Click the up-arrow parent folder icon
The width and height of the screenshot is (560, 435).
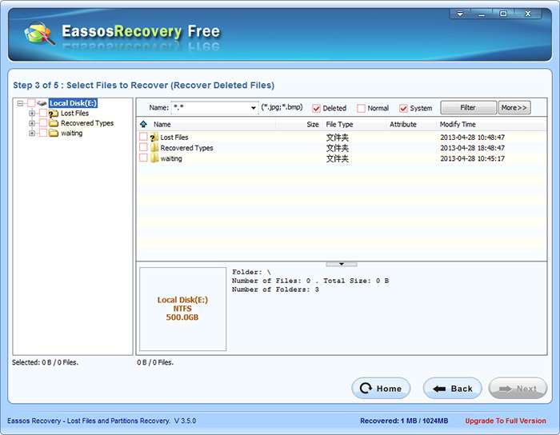[143, 124]
